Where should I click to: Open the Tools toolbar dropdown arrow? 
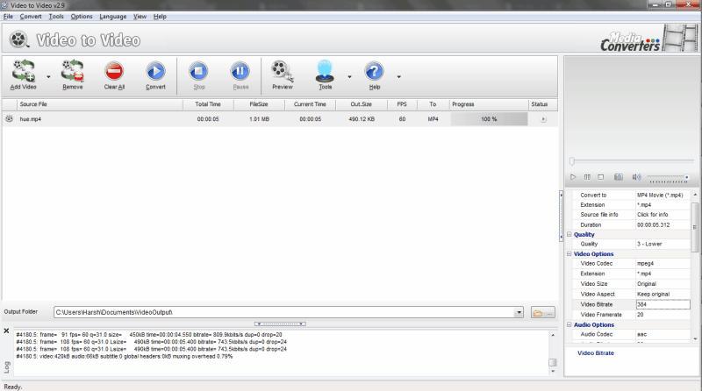(x=349, y=77)
